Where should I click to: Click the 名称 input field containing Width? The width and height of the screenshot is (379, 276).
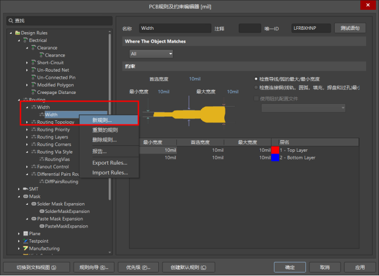click(x=175, y=28)
